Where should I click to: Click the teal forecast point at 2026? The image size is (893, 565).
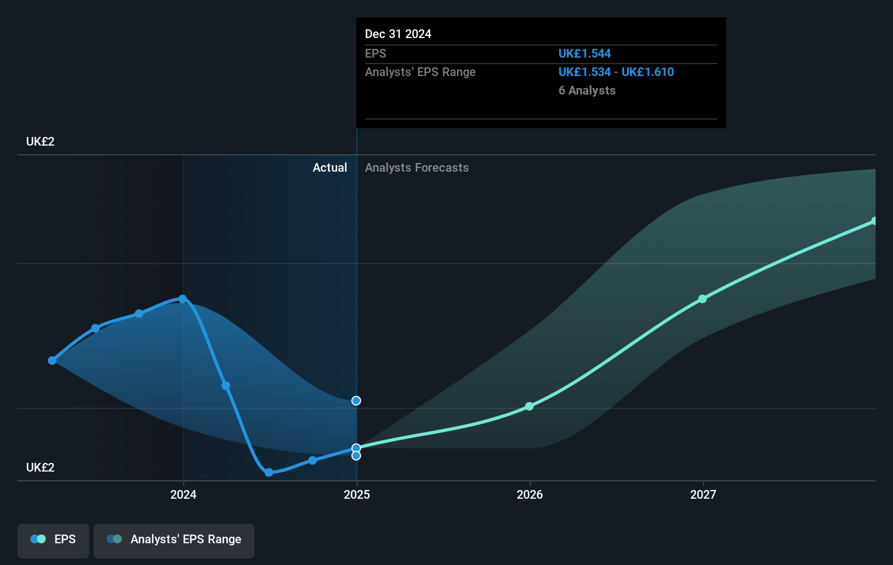[x=529, y=406]
